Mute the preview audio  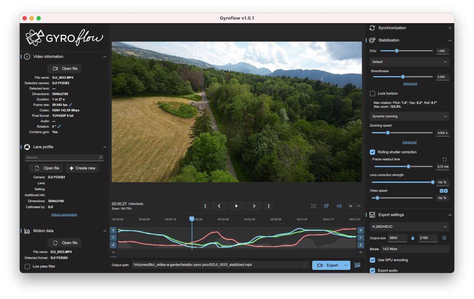coord(339,206)
